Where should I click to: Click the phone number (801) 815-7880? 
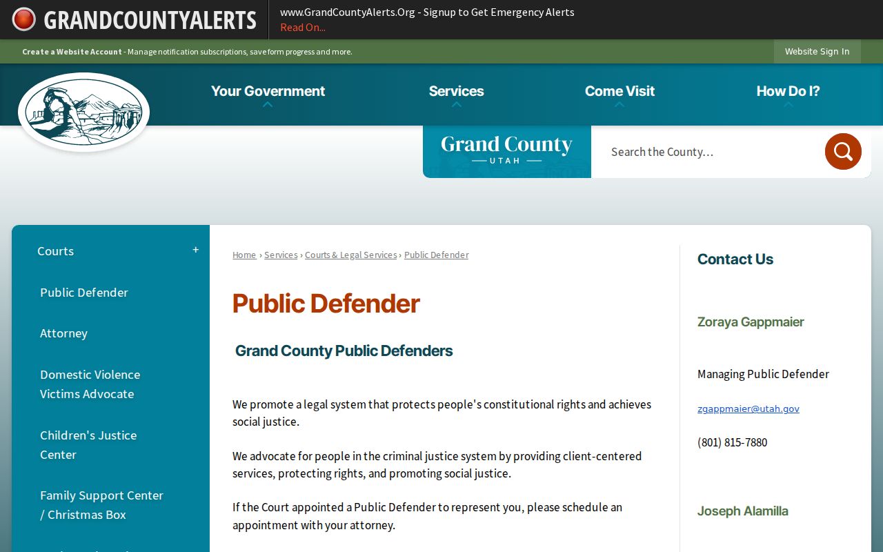tap(732, 442)
